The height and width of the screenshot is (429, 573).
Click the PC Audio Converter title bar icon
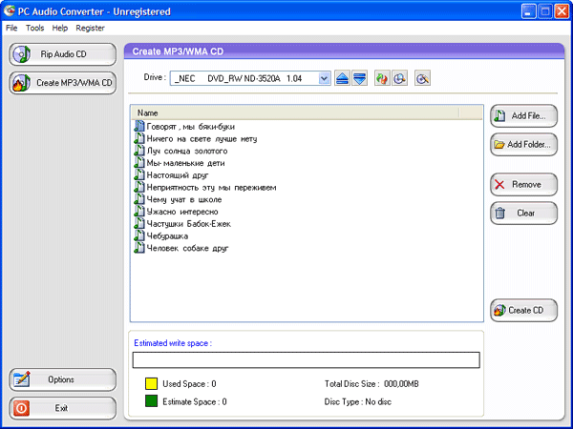[x=10, y=10]
